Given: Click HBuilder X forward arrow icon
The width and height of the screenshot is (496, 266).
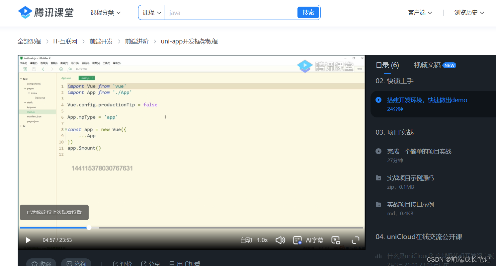Looking at the screenshot, I should [x=52, y=69].
